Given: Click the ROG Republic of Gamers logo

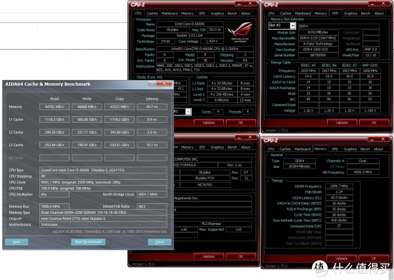Looking at the screenshot, I should click(240, 32).
